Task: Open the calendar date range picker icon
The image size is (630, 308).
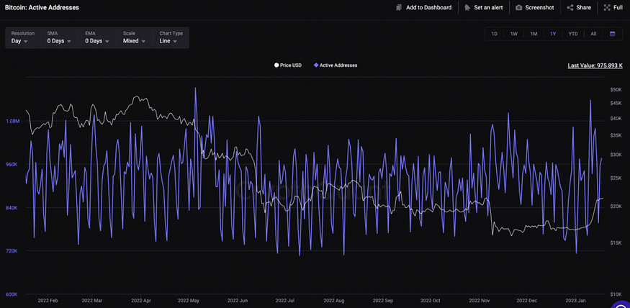Action: 612,34
